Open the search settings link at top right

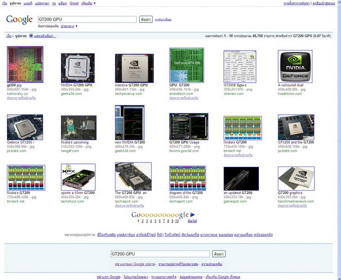click(297, 3)
